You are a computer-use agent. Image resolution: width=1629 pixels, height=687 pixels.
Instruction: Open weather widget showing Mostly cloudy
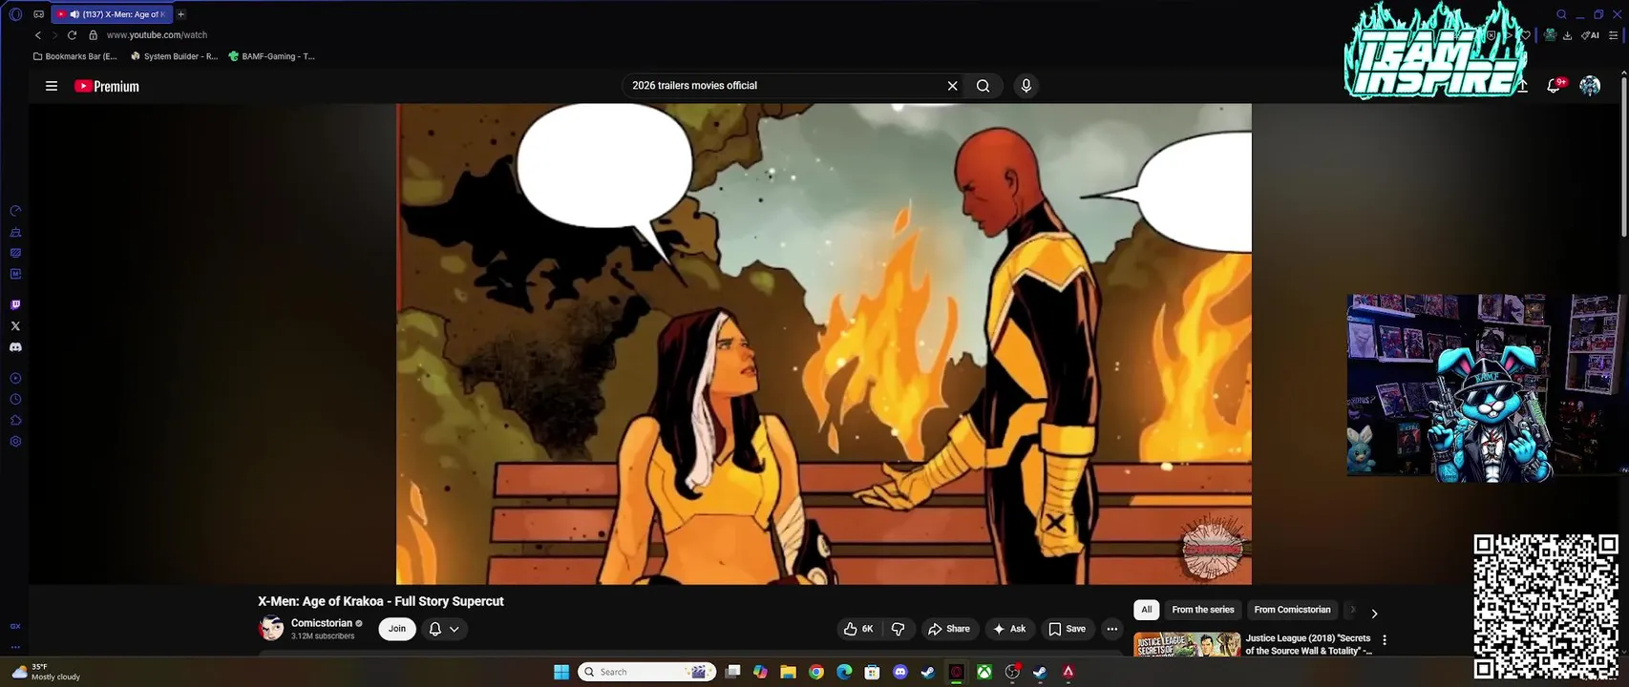(46, 672)
